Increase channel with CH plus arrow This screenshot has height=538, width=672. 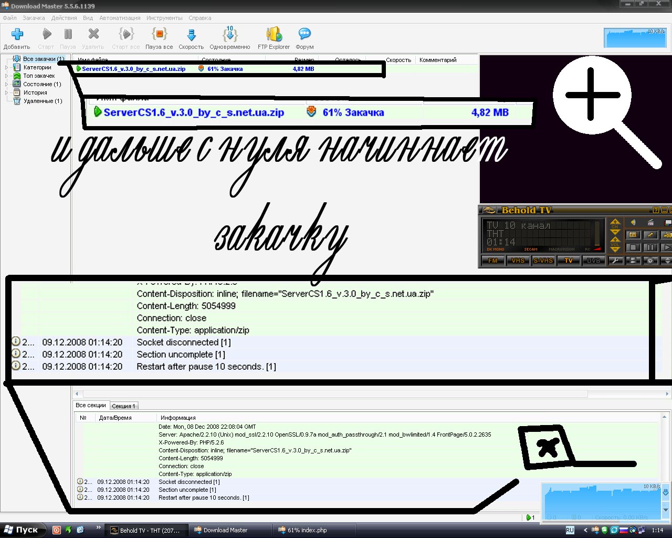pyautogui.click(x=615, y=221)
